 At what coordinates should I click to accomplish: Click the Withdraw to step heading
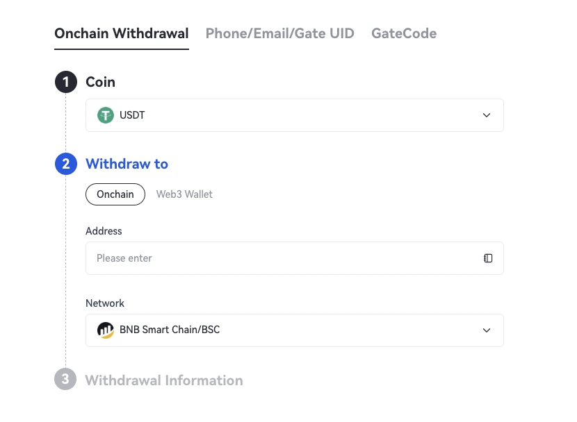click(127, 164)
